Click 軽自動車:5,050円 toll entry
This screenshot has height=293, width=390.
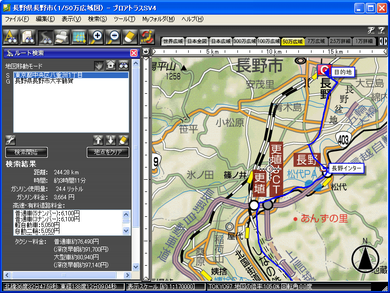(x=38, y=225)
